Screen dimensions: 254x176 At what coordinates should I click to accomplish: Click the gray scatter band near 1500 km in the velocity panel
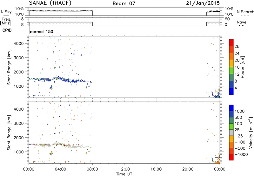click(60, 146)
